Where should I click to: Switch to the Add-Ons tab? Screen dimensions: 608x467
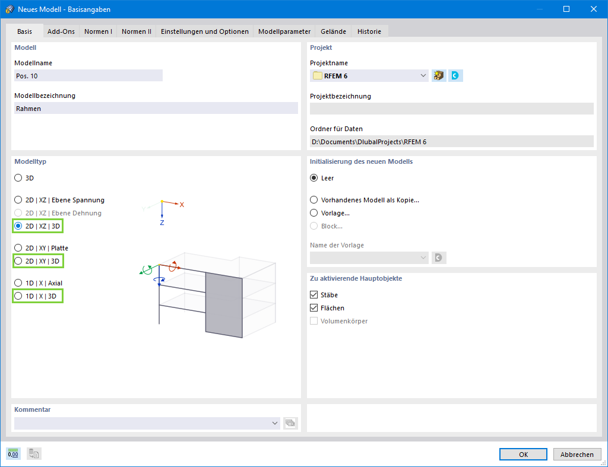[61, 31]
